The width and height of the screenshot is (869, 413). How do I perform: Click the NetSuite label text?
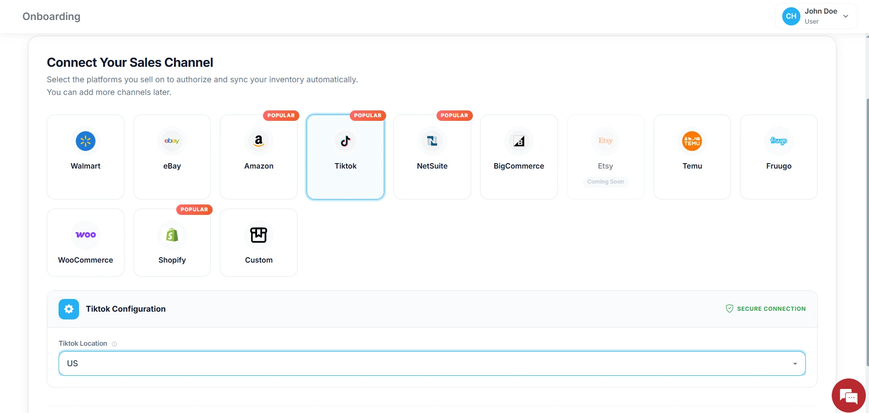click(x=432, y=166)
